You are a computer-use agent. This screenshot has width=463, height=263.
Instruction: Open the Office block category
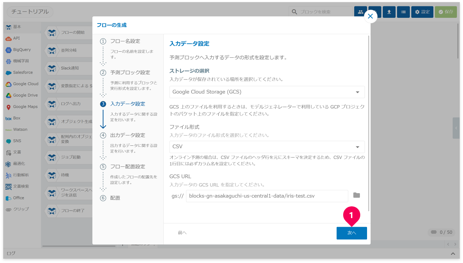tap(22, 198)
